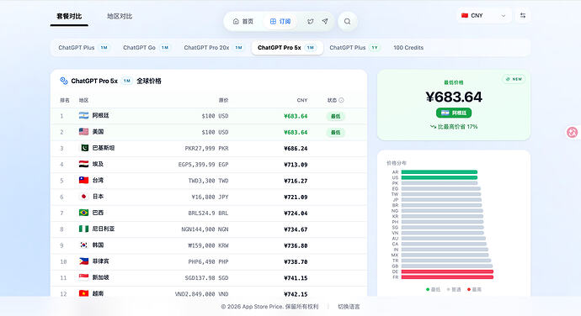Click the red FR bar in chart
The height and width of the screenshot is (316, 581).
[447, 277]
